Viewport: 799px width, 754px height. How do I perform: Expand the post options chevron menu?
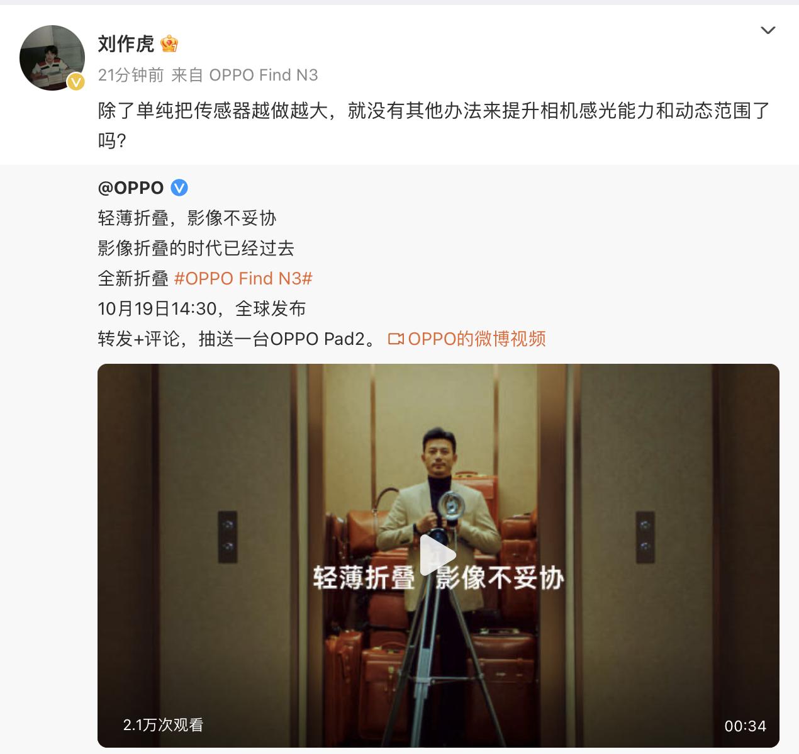click(768, 30)
